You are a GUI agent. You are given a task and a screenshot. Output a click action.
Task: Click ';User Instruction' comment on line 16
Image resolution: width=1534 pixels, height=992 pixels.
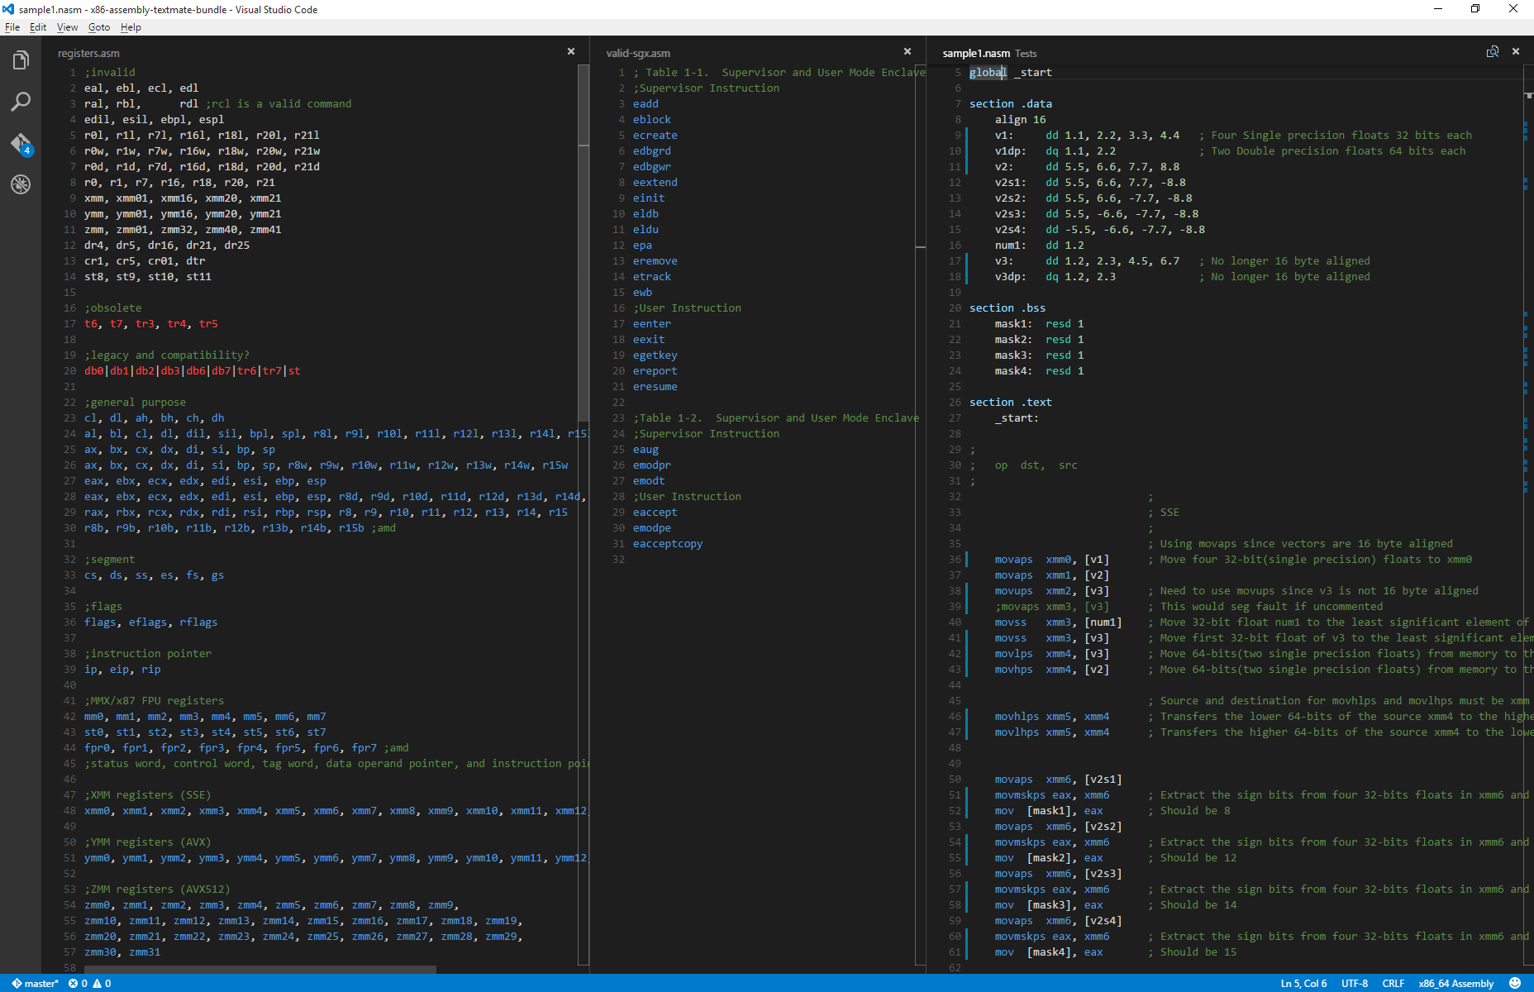pyautogui.click(x=687, y=308)
